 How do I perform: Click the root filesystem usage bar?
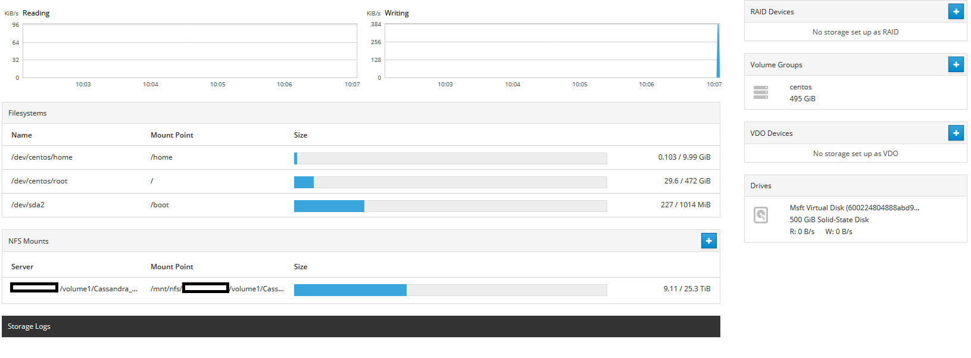pos(450,182)
